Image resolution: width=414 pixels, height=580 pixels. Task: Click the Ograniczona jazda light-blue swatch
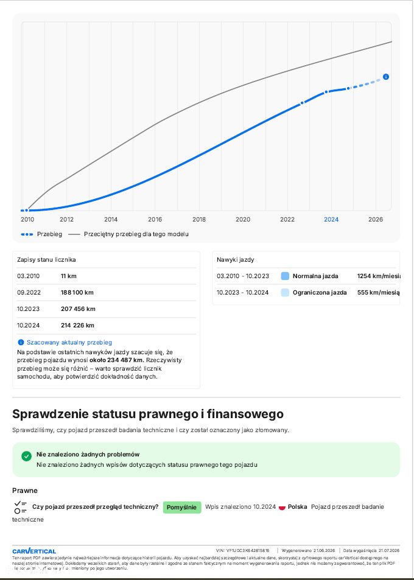tap(285, 292)
